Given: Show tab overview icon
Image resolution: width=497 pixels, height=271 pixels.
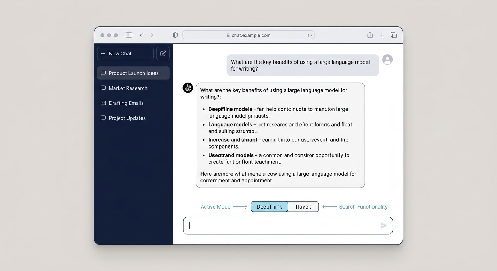Looking at the screenshot, I should 394,35.
